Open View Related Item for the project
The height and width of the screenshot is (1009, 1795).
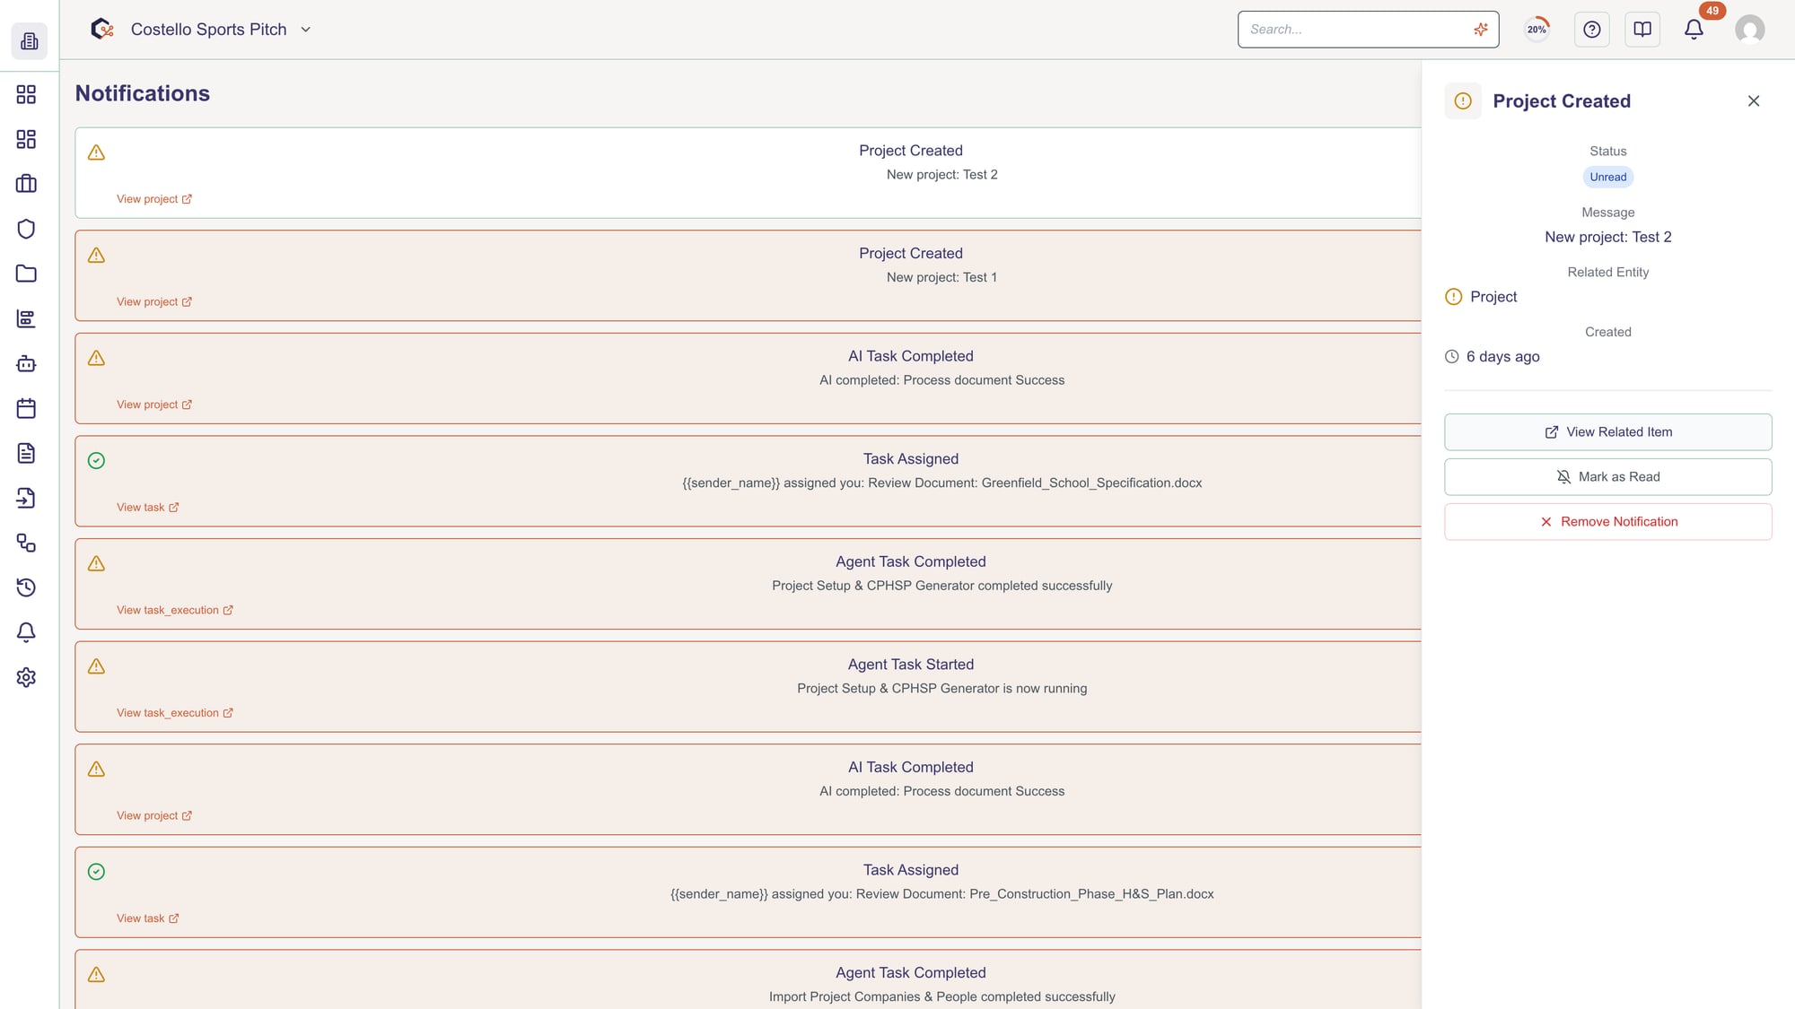tap(1607, 431)
